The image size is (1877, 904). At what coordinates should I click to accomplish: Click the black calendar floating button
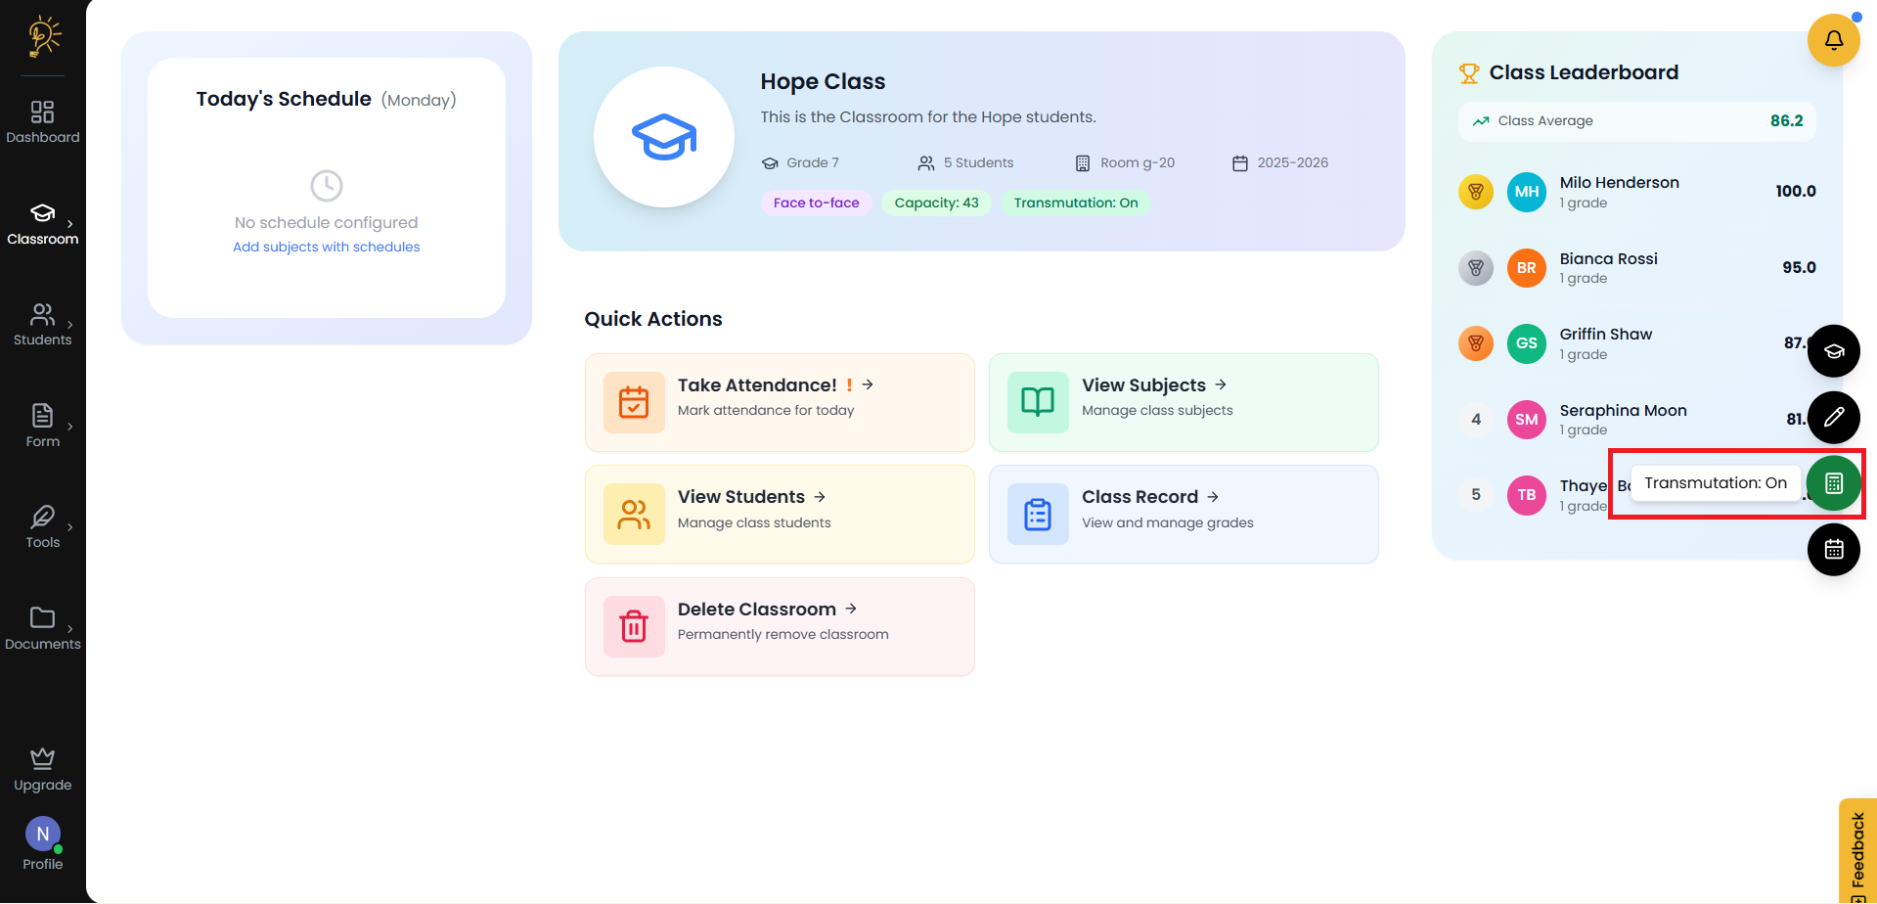[1833, 550]
